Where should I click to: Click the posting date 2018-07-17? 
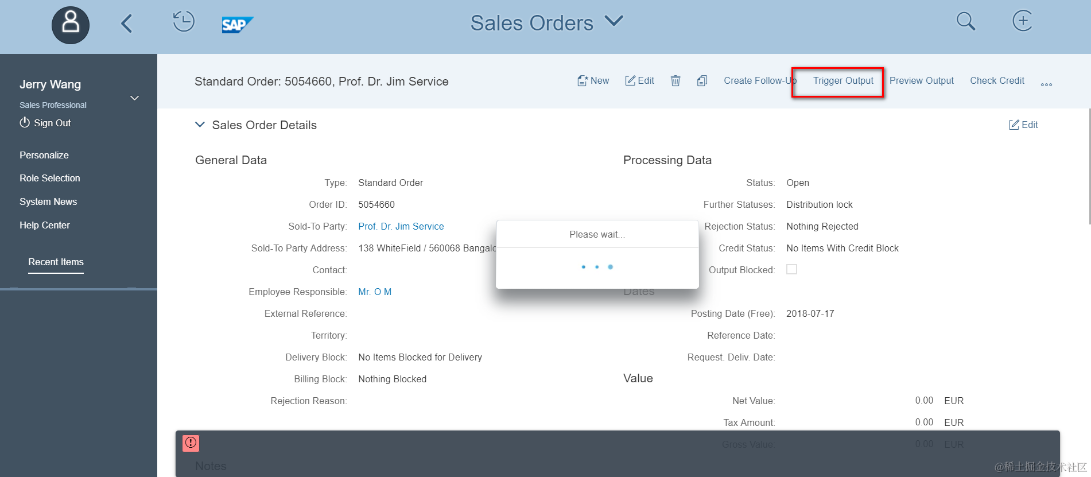point(810,313)
